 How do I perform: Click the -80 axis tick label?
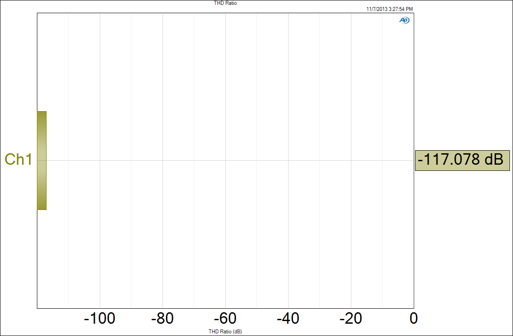pos(162,318)
